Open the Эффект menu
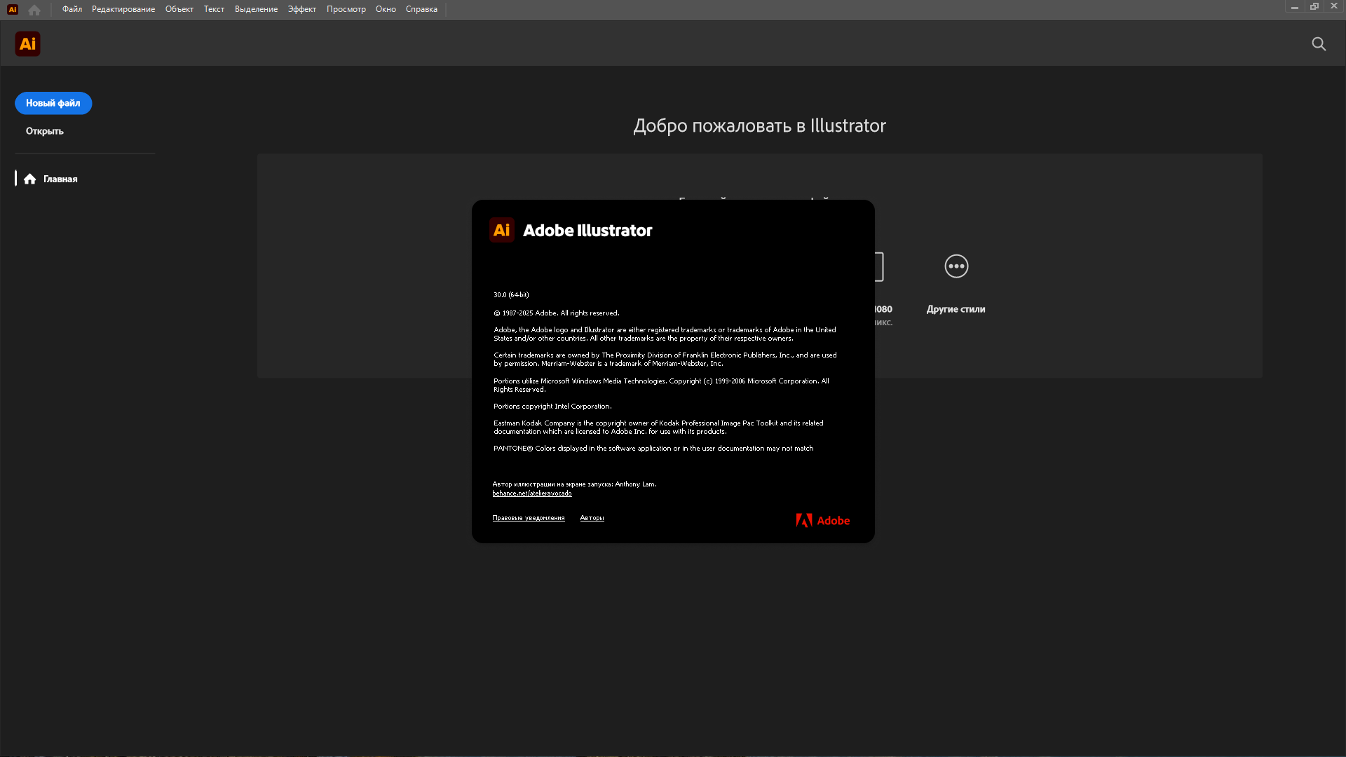Viewport: 1346px width, 757px height. (x=301, y=9)
